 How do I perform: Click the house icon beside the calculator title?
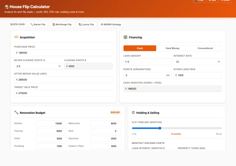tap(6, 7)
